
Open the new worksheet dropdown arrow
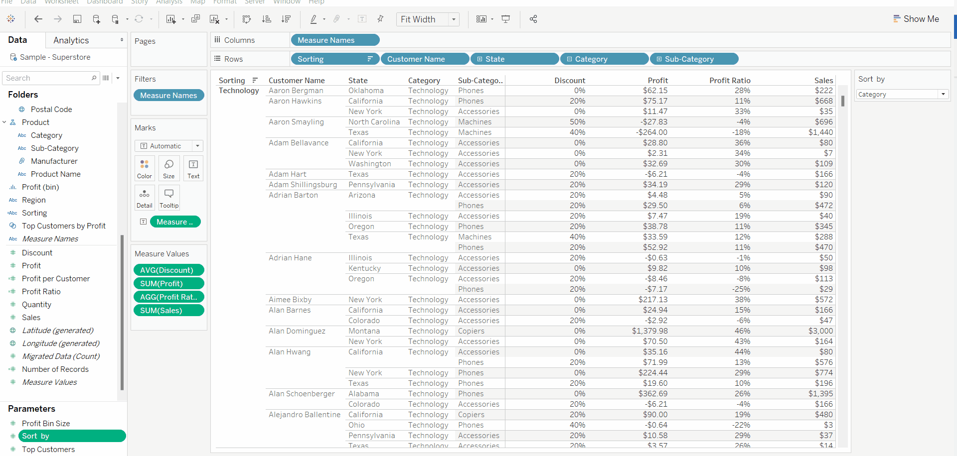(x=183, y=19)
